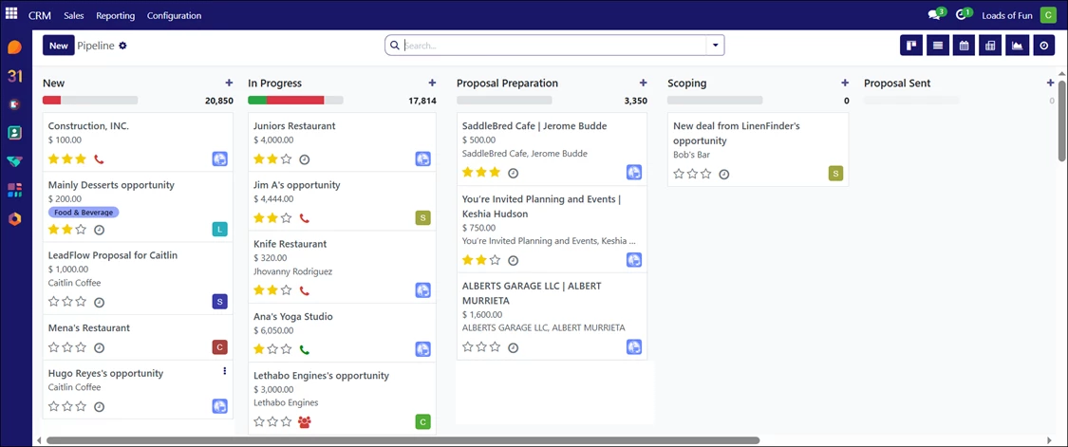This screenshot has width=1068, height=447.
Task: Quick add opportunity in New column
Action: (229, 83)
